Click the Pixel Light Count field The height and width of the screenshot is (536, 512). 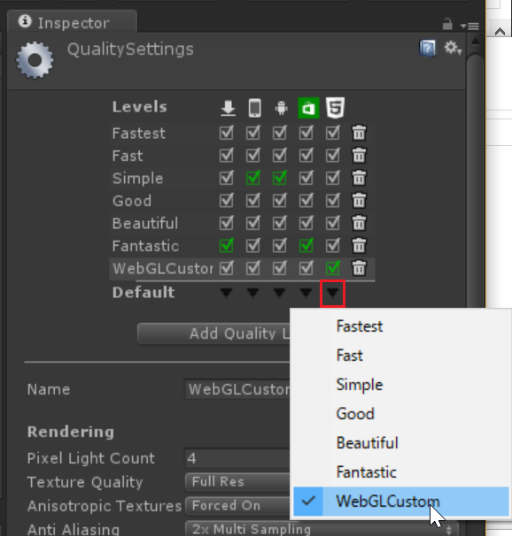click(237, 458)
